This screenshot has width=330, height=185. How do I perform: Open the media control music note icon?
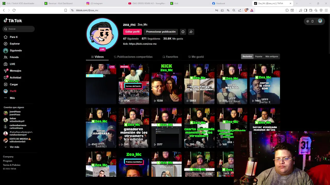click(300, 10)
